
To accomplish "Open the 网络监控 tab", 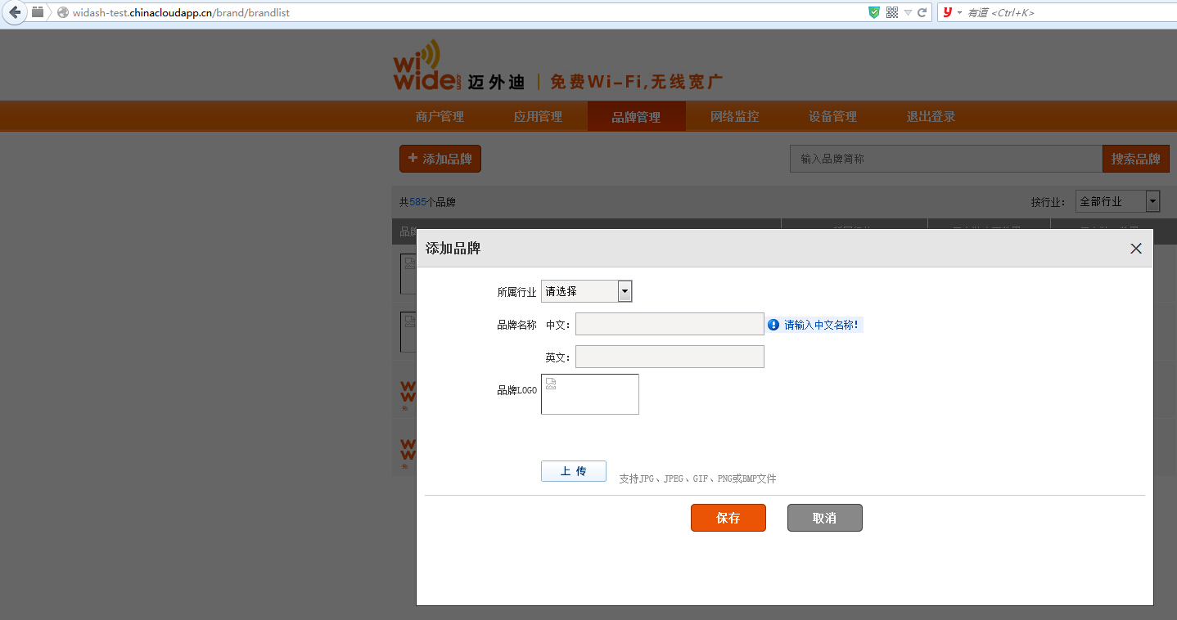I will tap(734, 116).
